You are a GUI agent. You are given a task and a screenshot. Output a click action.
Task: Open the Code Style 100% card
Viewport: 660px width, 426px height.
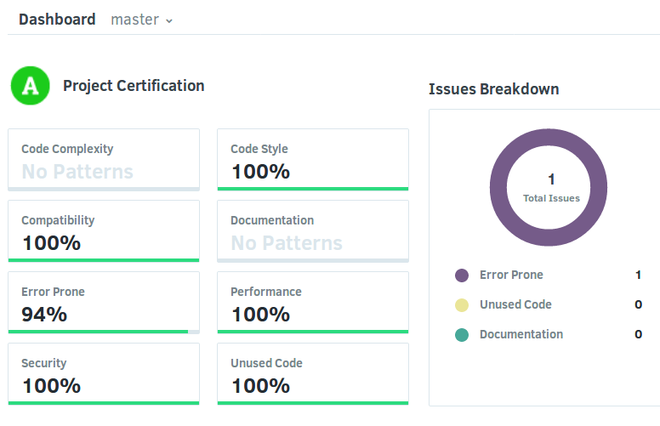pos(312,160)
